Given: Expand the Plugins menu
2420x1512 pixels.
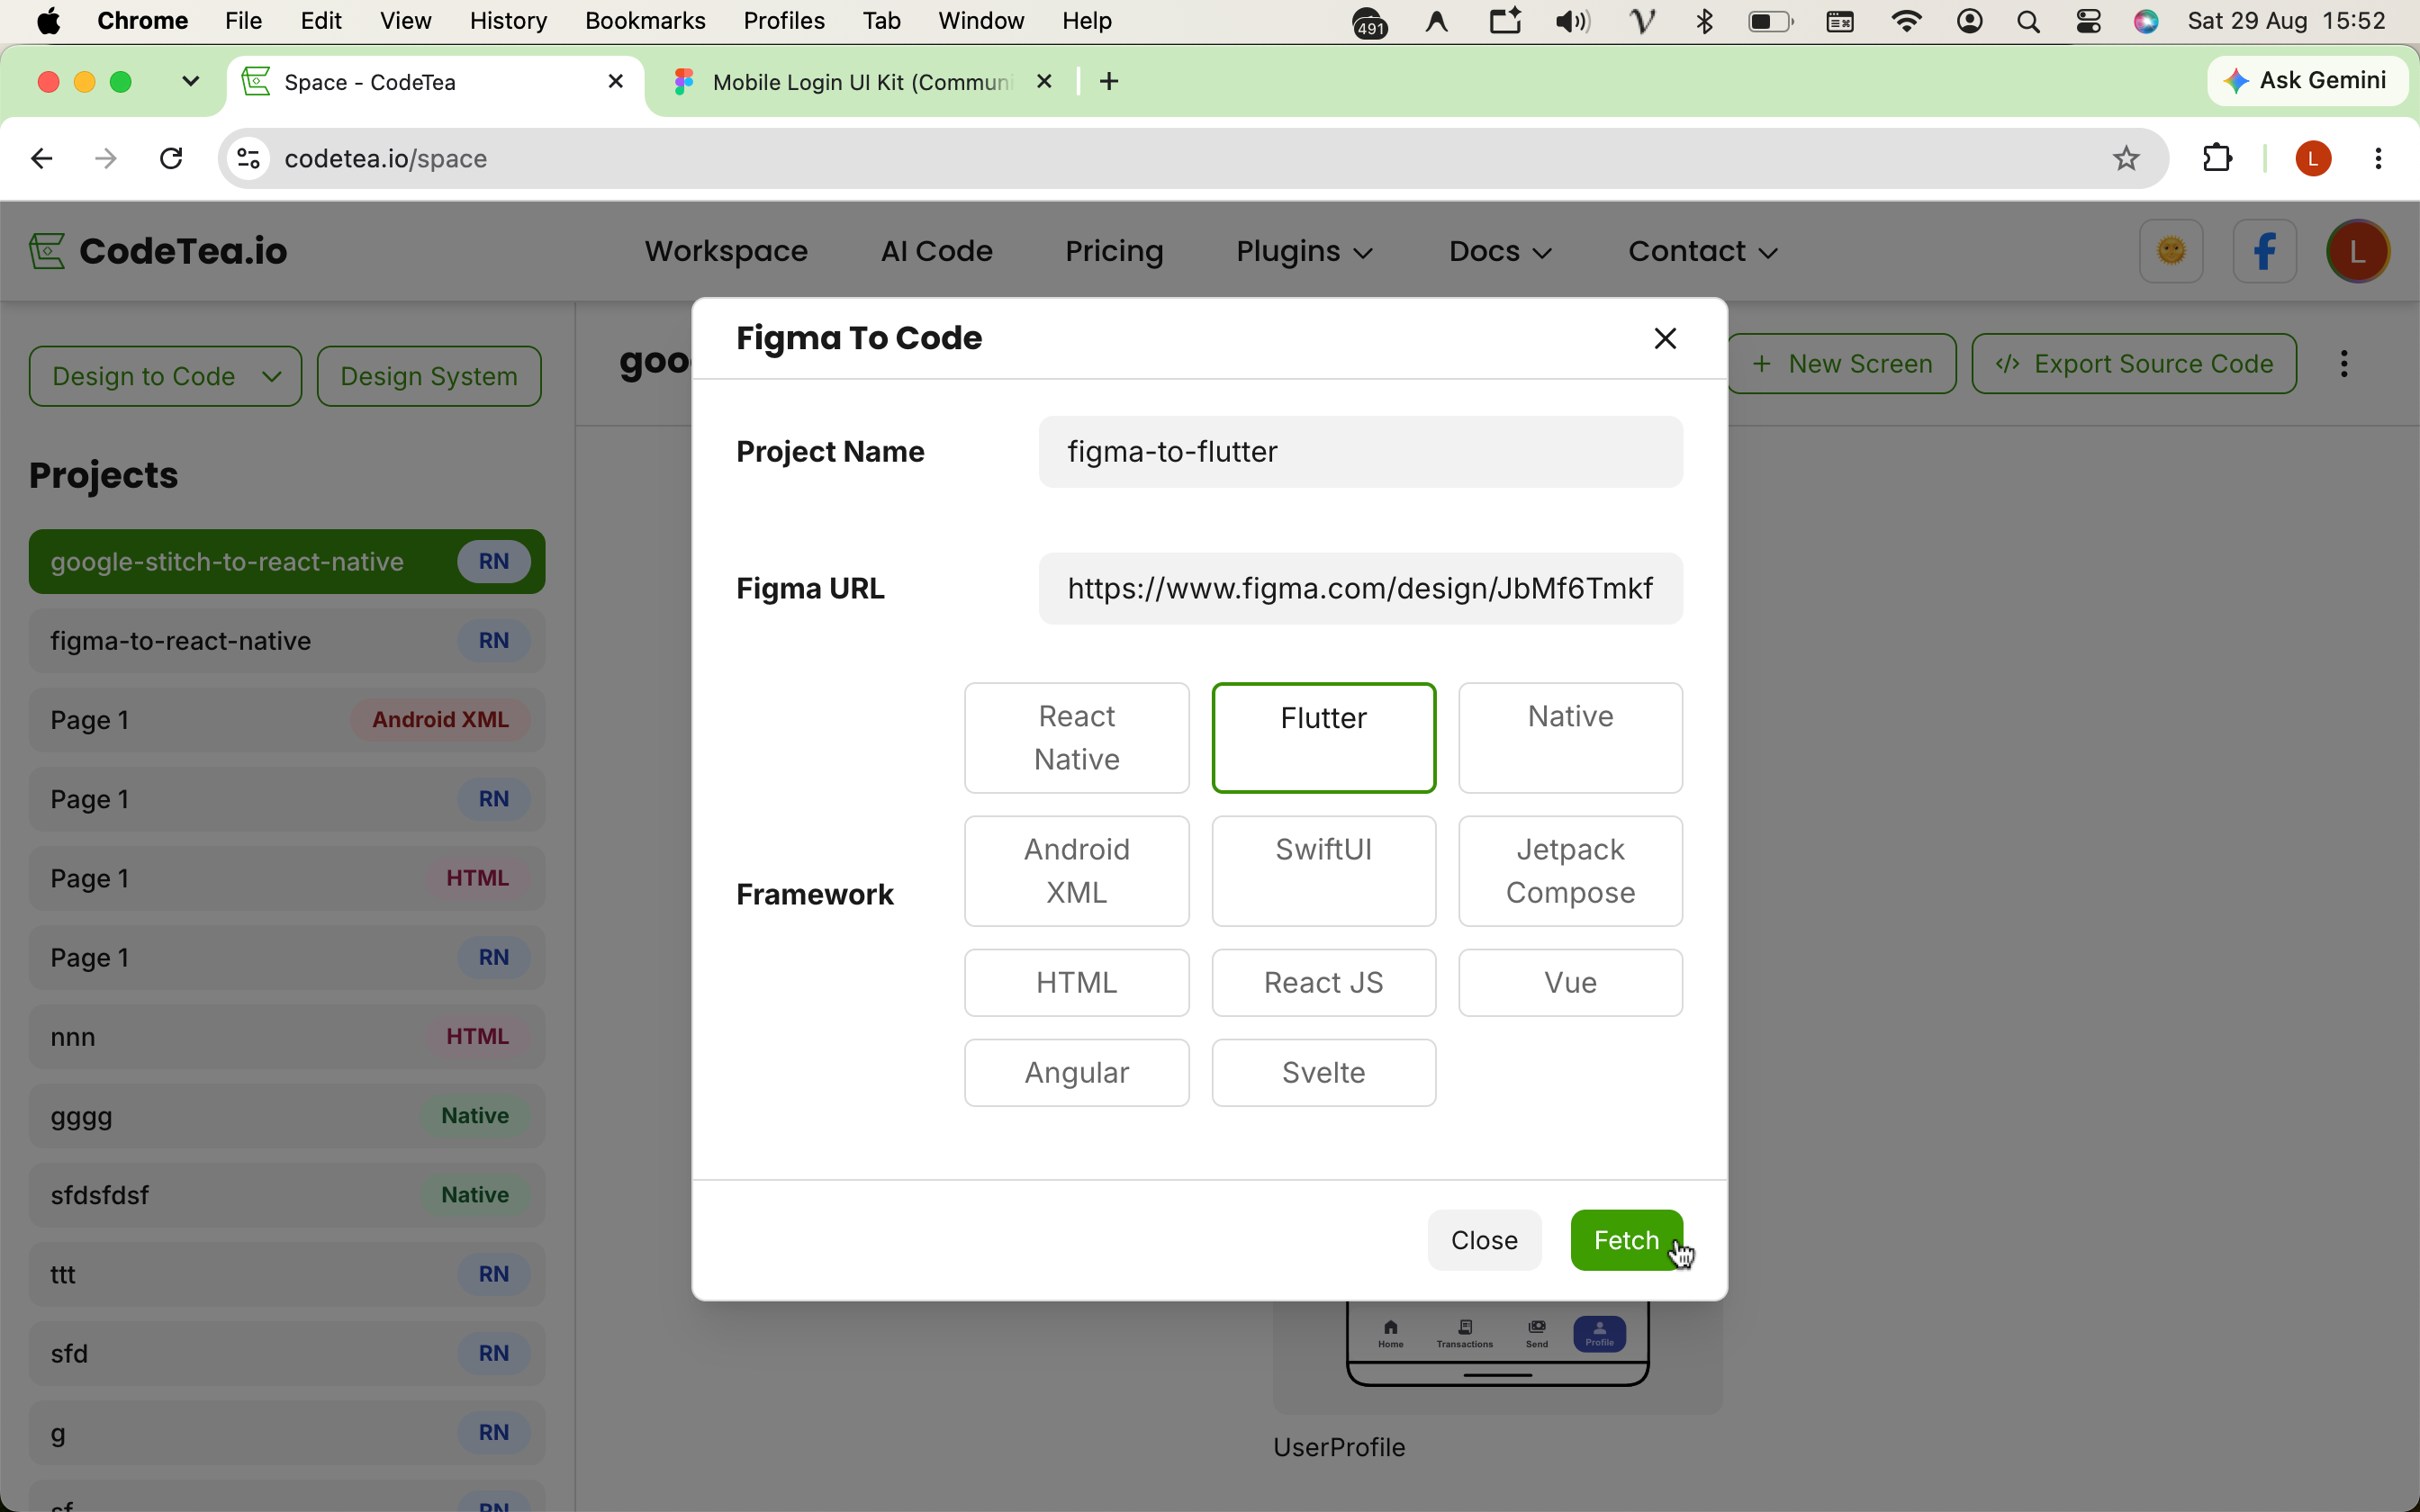Looking at the screenshot, I should tap(1304, 251).
